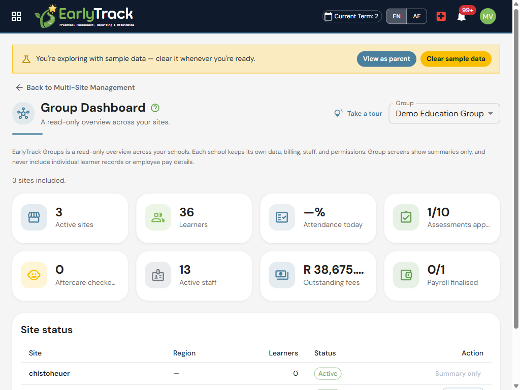Open the Current Term: 2 selector
The width and height of the screenshot is (520, 390).
coord(352,16)
